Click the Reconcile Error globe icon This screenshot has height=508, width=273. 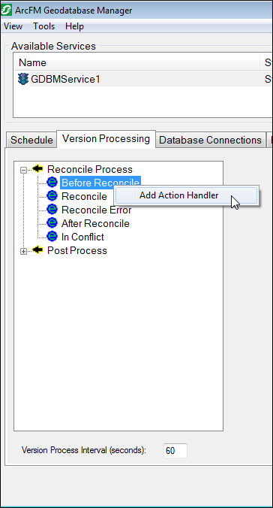pos(52,210)
